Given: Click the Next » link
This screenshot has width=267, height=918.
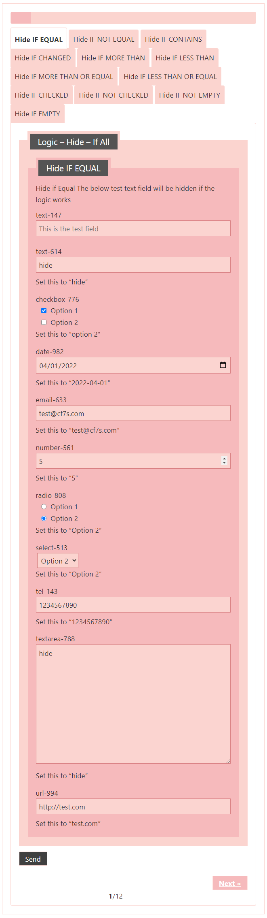Looking at the screenshot, I should [230, 884].
